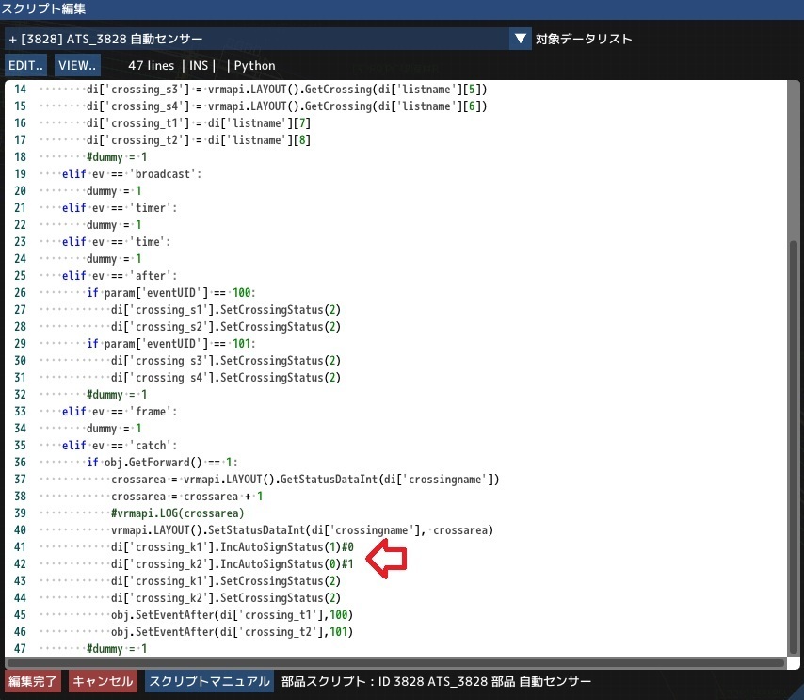Click line 34 dummy = 1 under frame
Image resolution: width=804 pixels, height=700 pixels.
click(114, 428)
